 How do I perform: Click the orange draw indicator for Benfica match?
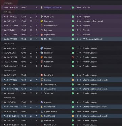click(73, 80)
